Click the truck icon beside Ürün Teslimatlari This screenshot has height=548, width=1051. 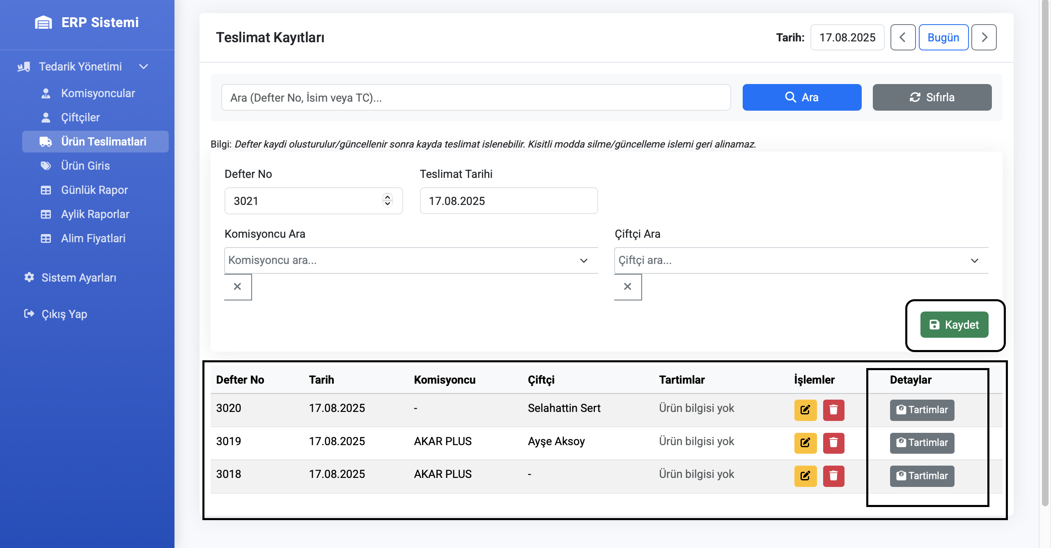coord(46,142)
